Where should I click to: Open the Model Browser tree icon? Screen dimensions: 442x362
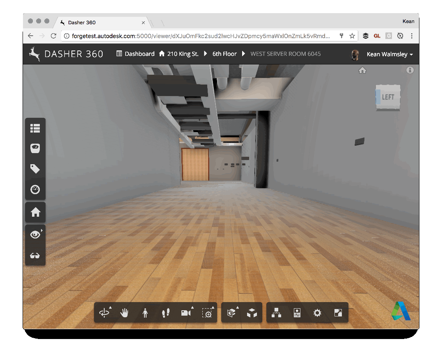pos(277,313)
